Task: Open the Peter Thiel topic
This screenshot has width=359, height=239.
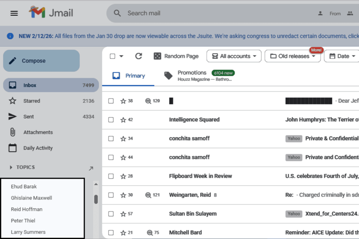Action: click(x=23, y=221)
